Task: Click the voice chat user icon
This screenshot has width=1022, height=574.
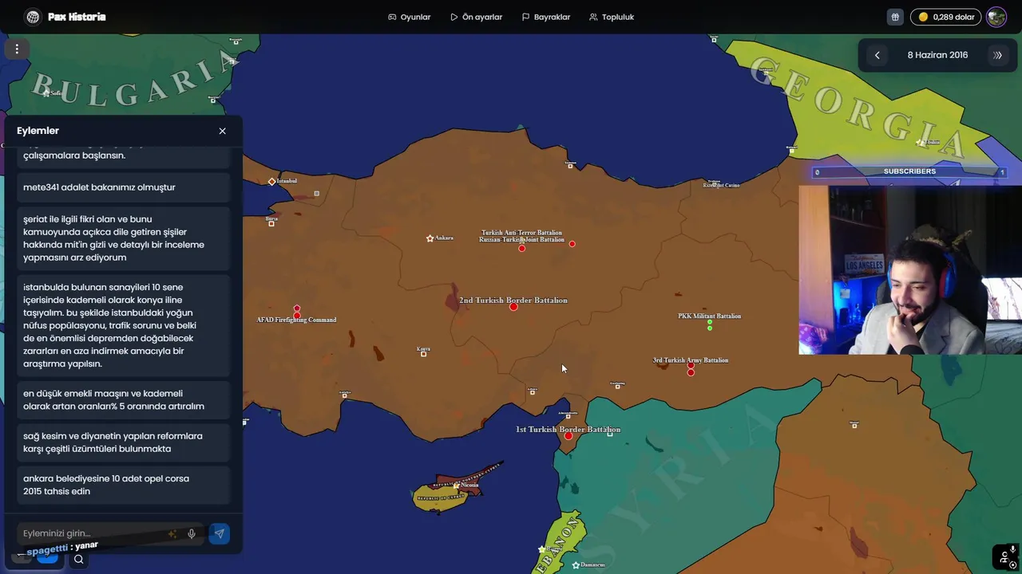Action: point(1006,556)
